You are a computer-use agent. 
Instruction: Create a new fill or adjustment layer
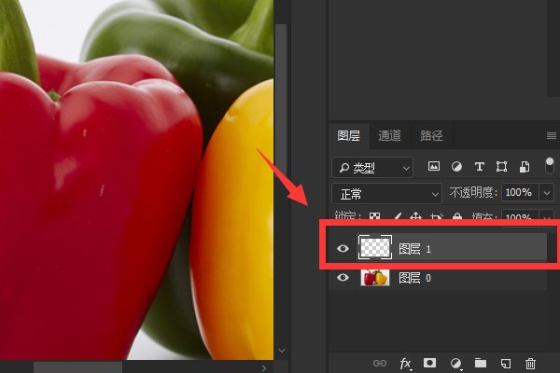coord(455,363)
